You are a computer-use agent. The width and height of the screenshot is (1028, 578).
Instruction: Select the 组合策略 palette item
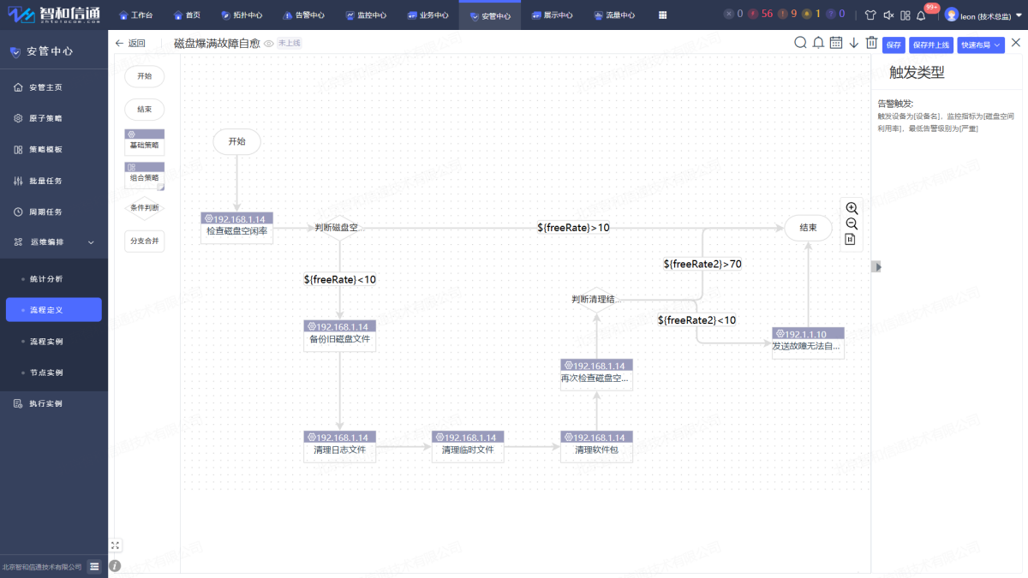[145, 175]
